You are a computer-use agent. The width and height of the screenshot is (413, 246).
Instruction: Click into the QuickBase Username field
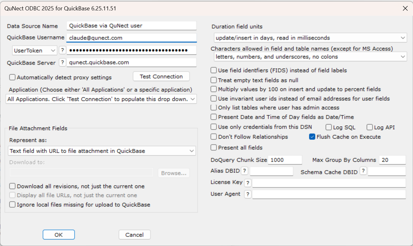pyautogui.click(x=131, y=38)
